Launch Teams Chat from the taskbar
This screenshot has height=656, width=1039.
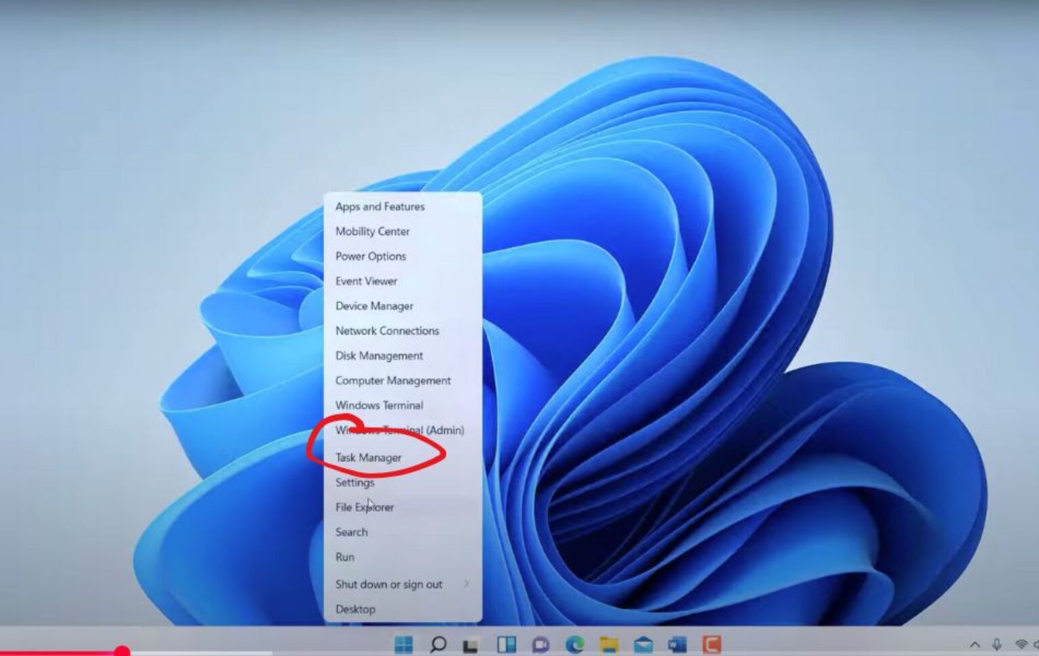click(540, 645)
